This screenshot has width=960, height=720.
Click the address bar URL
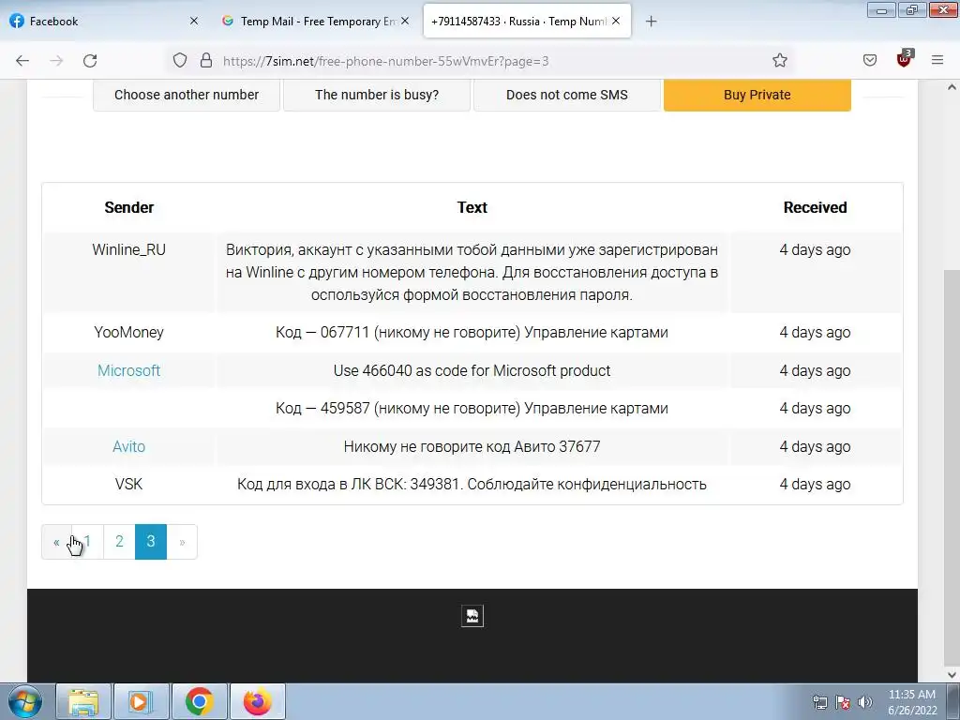pyautogui.click(x=385, y=61)
